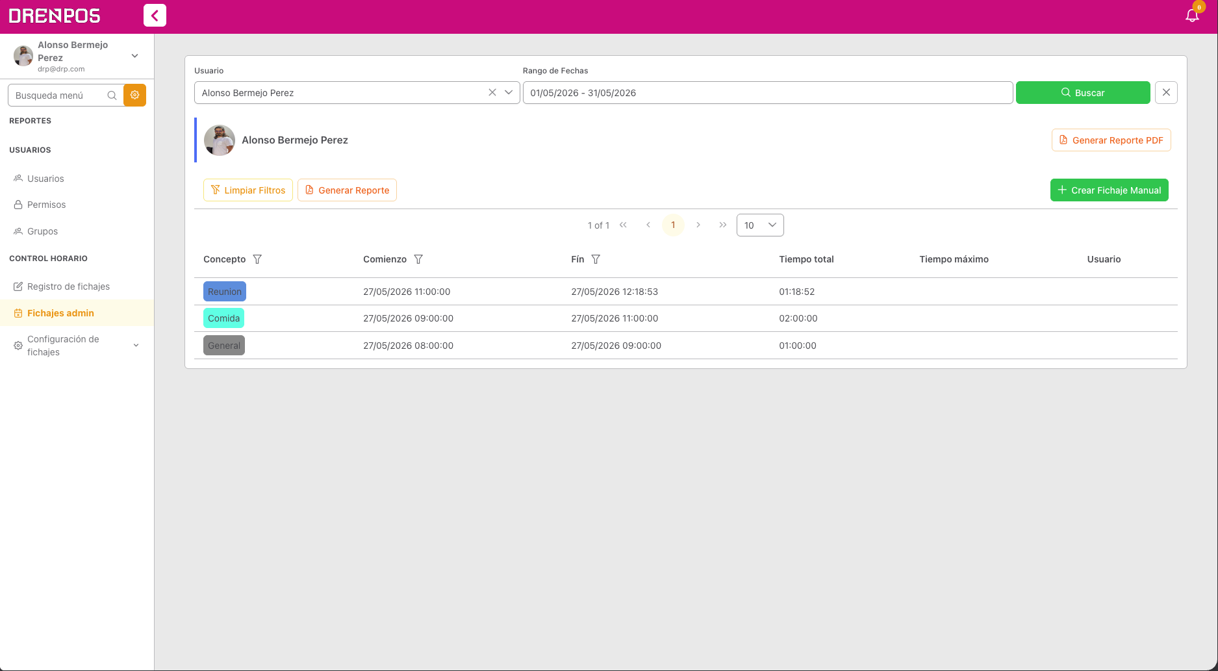Filter the Fín column
1218x671 pixels.
point(596,259)
